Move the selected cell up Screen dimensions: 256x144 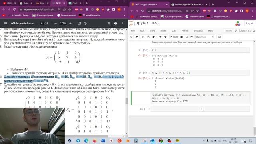[160, 37]
